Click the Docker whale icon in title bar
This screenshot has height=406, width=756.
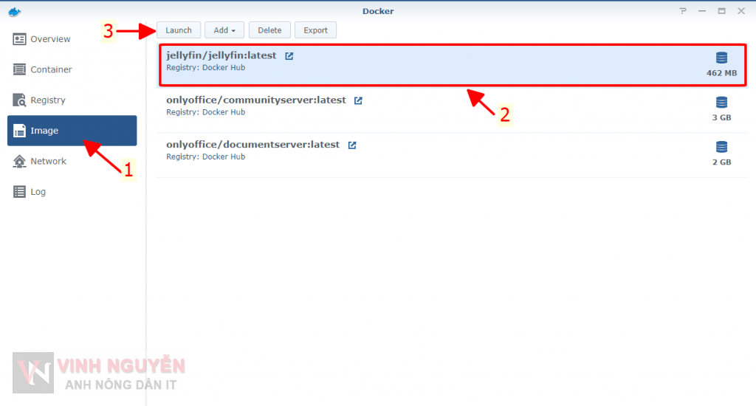pyautogui.click(x=15, y=11)
